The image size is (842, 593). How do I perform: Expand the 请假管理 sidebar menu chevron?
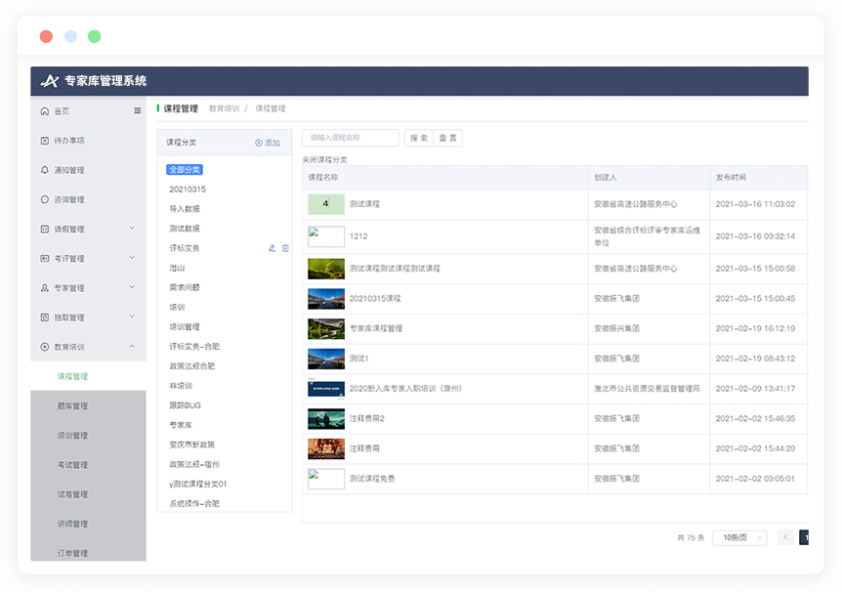(x=133, y=229)
